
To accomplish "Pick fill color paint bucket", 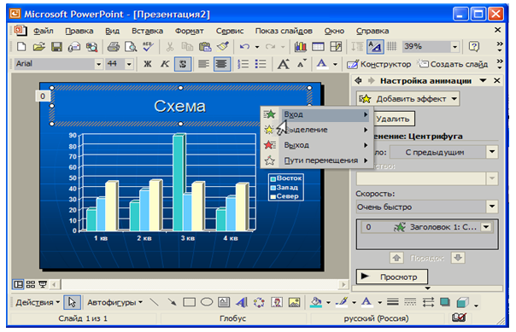I will coord(316,302).
